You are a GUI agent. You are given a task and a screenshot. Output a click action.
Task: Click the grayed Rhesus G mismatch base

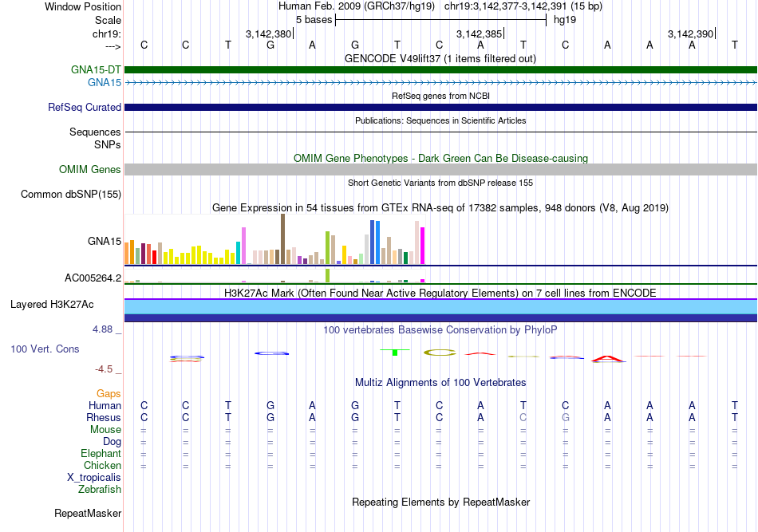pyautogui.click(x=566, y=417)
